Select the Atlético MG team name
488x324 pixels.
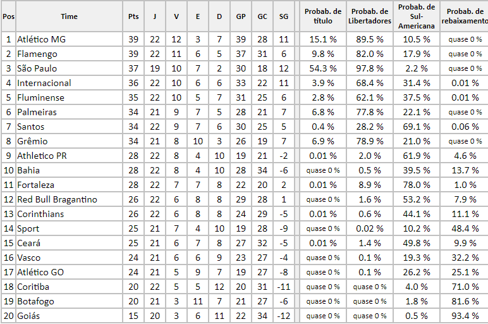42,39
